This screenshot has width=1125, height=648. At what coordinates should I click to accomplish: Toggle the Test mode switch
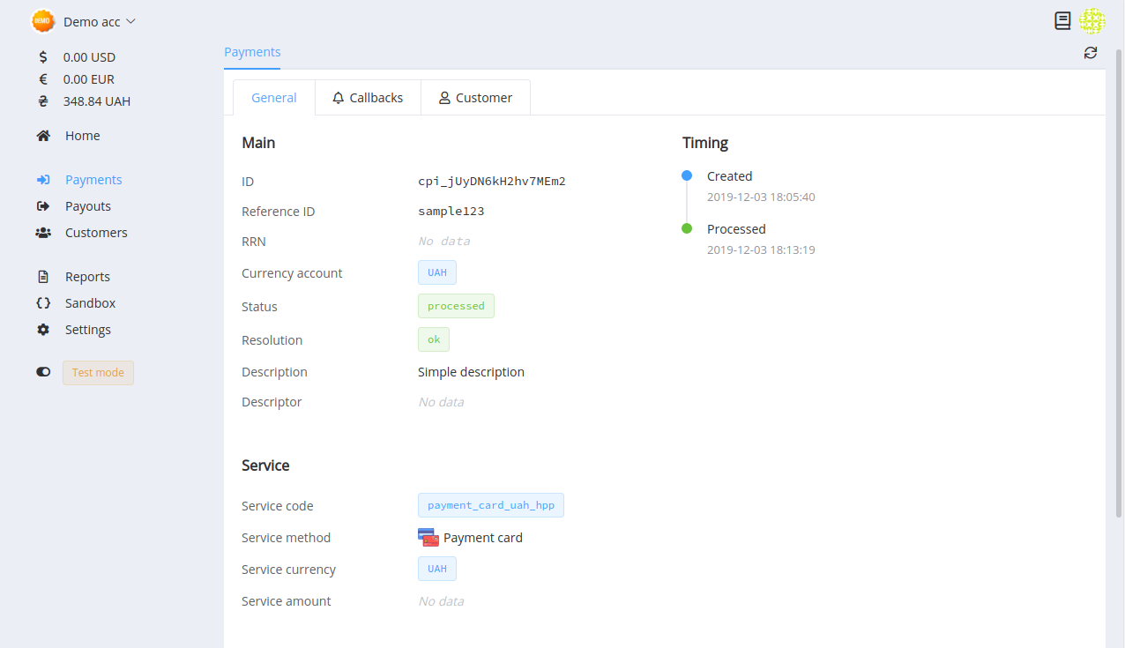click(x=42, y=371)
